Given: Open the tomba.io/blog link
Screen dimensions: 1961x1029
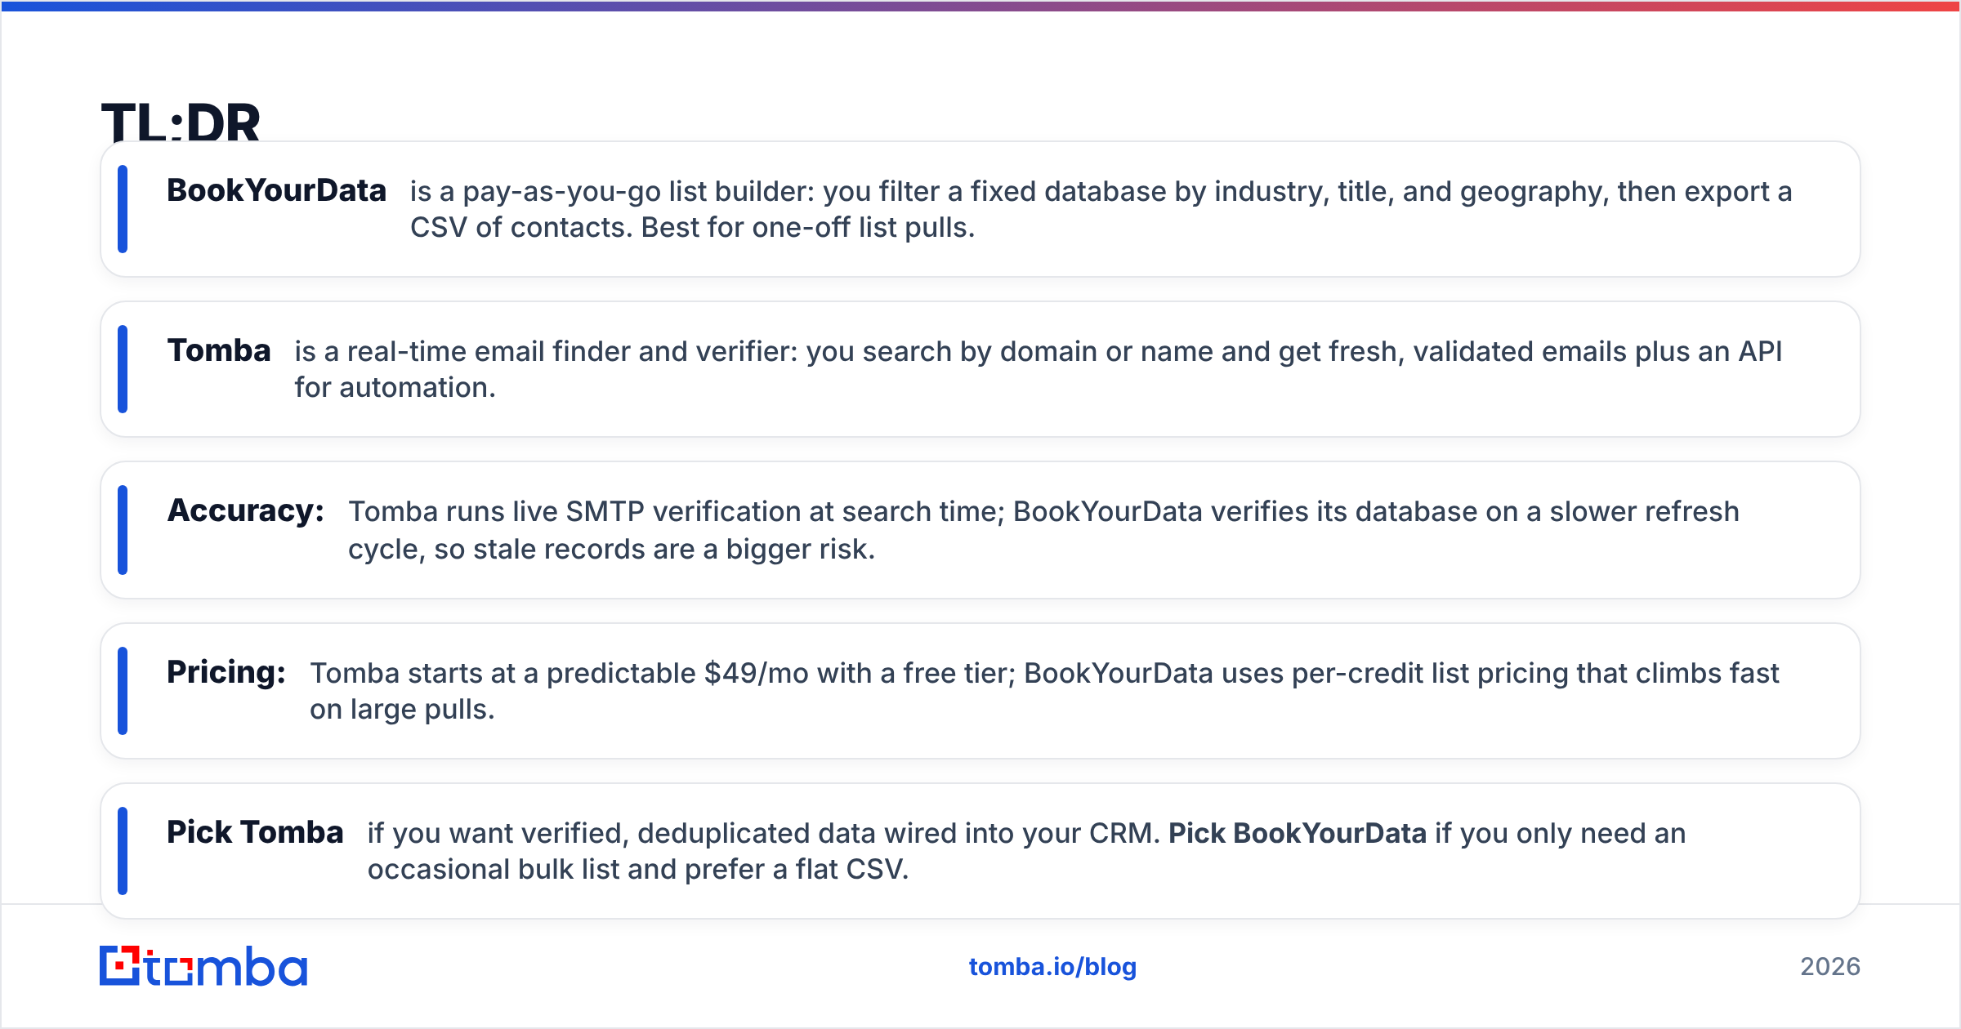Looking at the screenshot, I should tap(1052, 967).
